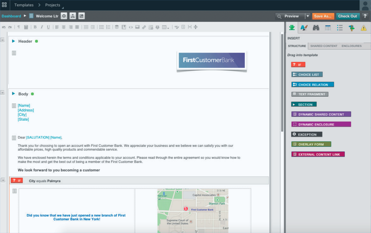This screenshot has height=233, width=371.
Task: Click the insert image toolbar icon
Action: tap(137, 27)
